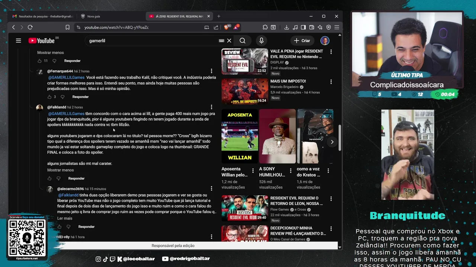476x267 pixels.
Task: Open the Brave VPN shield icon
Action: pos(328,27)
